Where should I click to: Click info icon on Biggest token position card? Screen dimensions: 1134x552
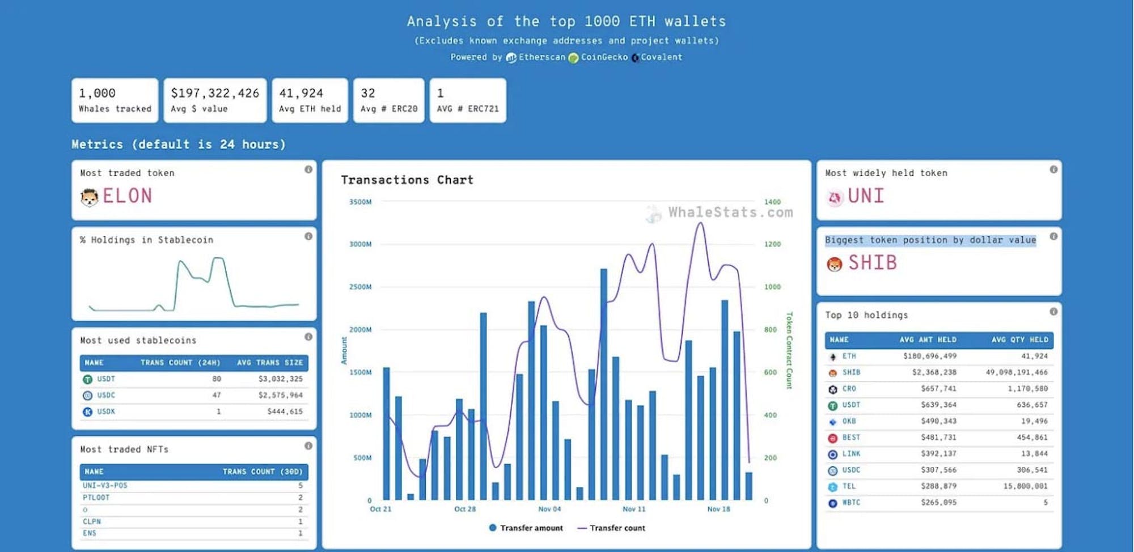click(1053, 236)
